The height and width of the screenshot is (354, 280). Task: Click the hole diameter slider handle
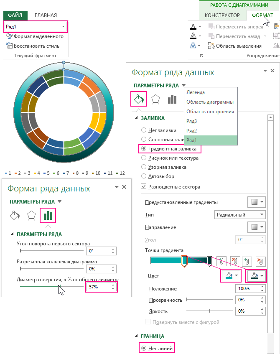tap(59, 287)
